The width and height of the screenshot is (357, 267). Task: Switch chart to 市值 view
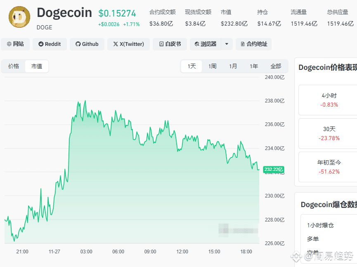click(x=37, y=66)
